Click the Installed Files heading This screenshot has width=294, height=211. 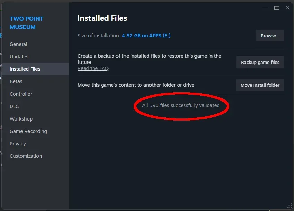pyautogui.click(x=102, y=18)
